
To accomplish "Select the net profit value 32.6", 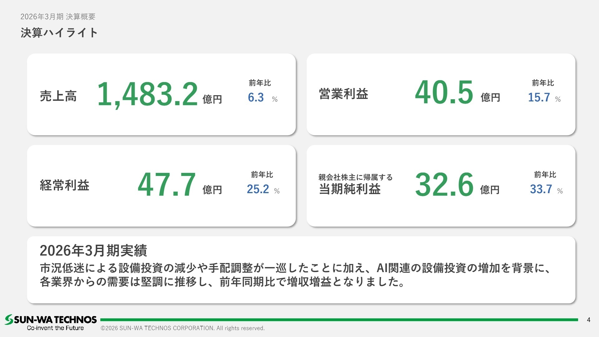I will (x=444, y=184).
